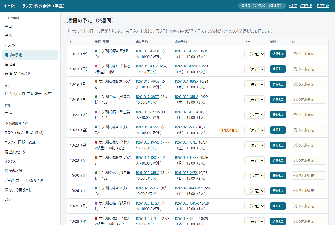Screen dimensions: 335x225
Task: Click the ヘルプ link in header
Action: (x=293, y=6)
